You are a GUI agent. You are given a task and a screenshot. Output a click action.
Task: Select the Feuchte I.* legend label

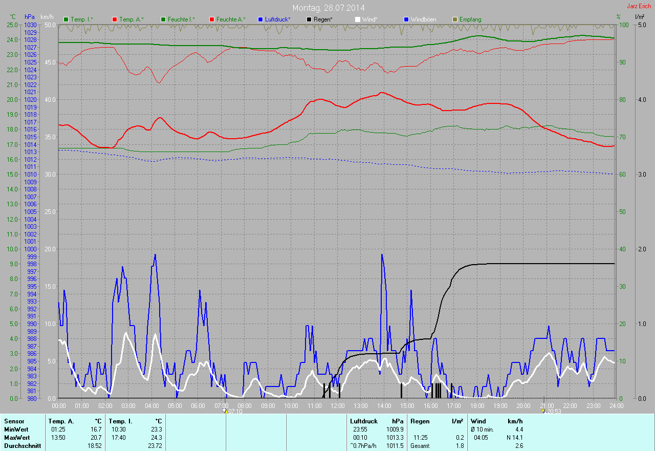point(181,19)
